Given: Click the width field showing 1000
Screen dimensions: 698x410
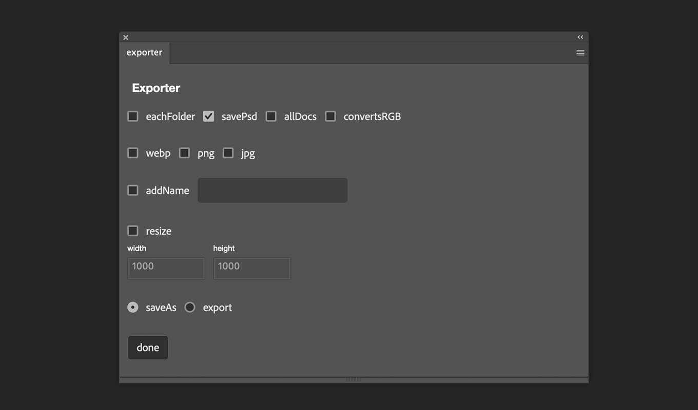Looking at the screenshot, I should click(x=166, y=268).
